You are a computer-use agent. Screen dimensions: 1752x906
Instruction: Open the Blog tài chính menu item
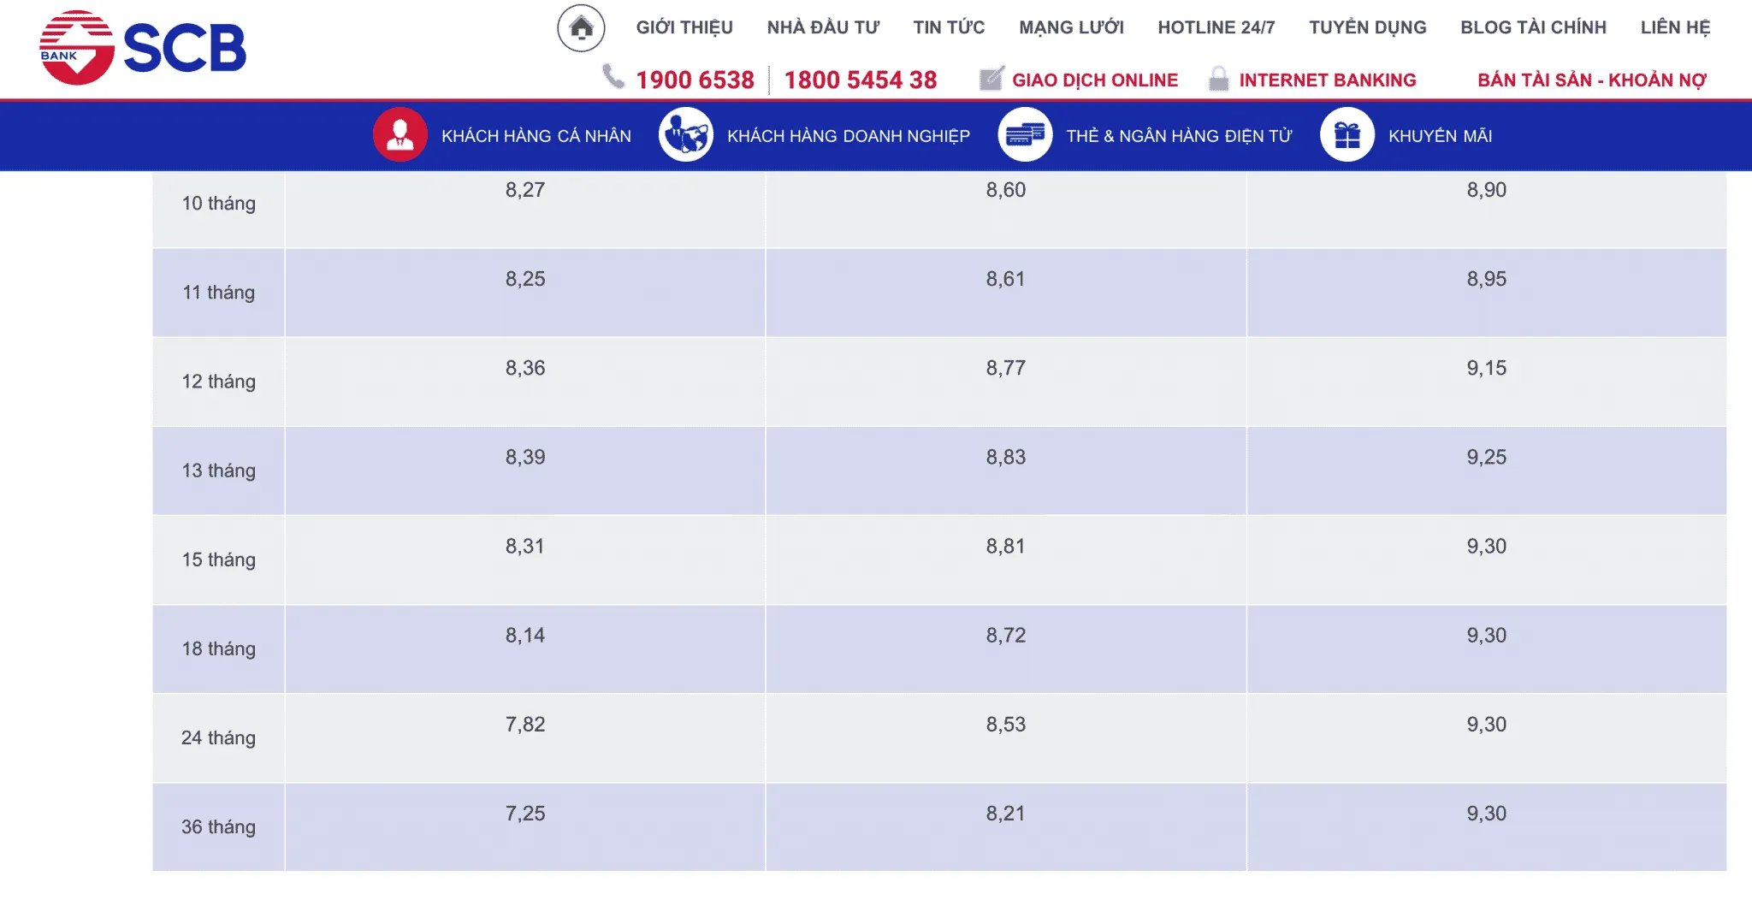pyautogui.click(x=1533, y=27)
